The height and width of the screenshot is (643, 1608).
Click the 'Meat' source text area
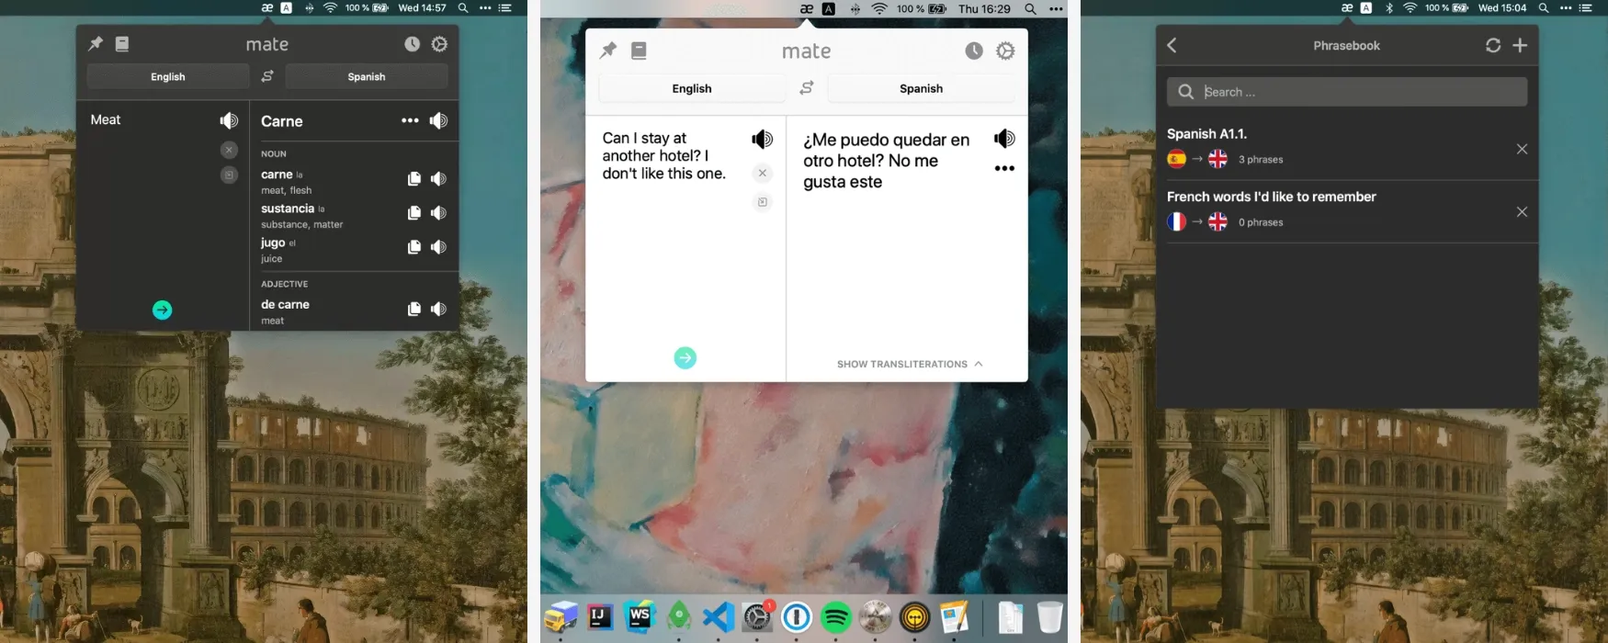[106, 119]
